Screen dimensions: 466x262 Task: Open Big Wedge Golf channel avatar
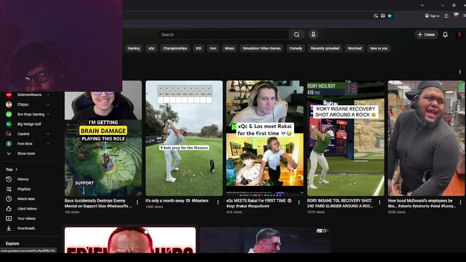9,124
